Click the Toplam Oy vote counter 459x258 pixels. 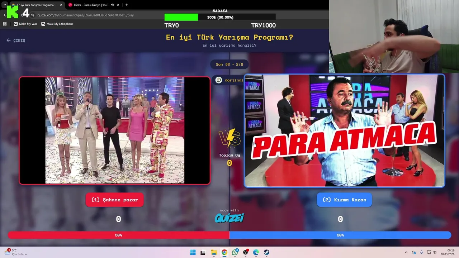[229, 159]
